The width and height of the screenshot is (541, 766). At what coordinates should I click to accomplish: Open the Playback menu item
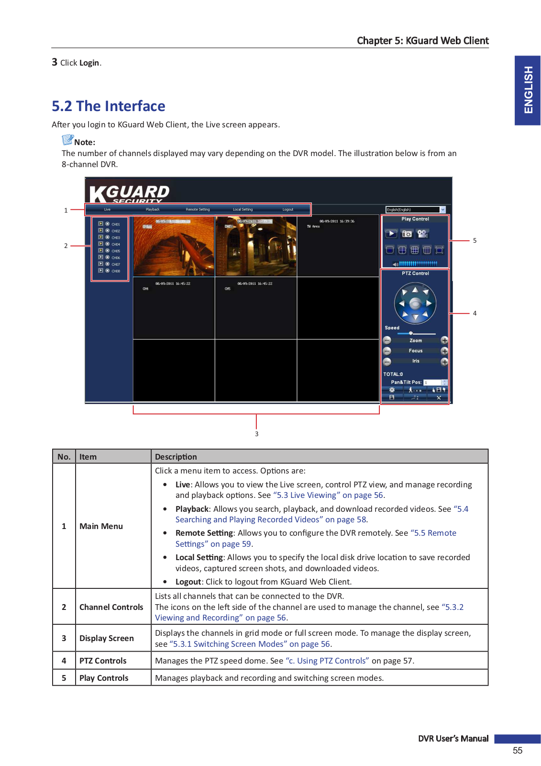(153, 209)
